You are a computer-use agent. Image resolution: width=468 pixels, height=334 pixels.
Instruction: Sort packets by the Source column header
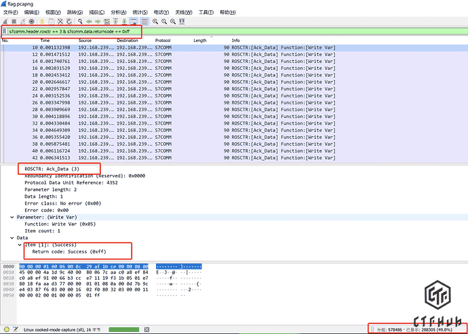pyautogui.click(x=85, y=41)
